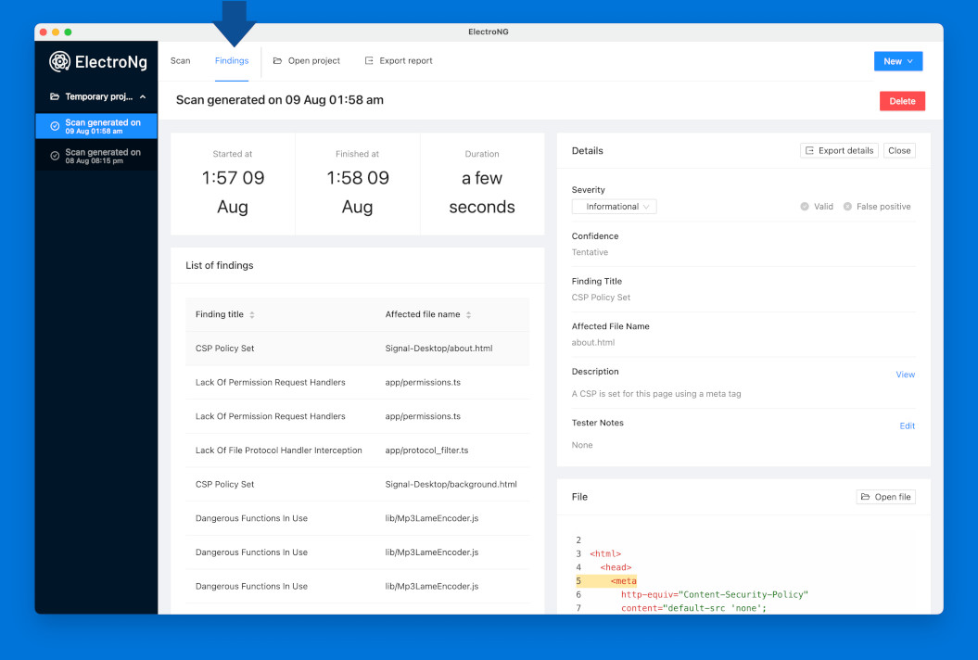Open the View link for Description
This screenshot has width=978, height=660.
click(x=905, y=374)
